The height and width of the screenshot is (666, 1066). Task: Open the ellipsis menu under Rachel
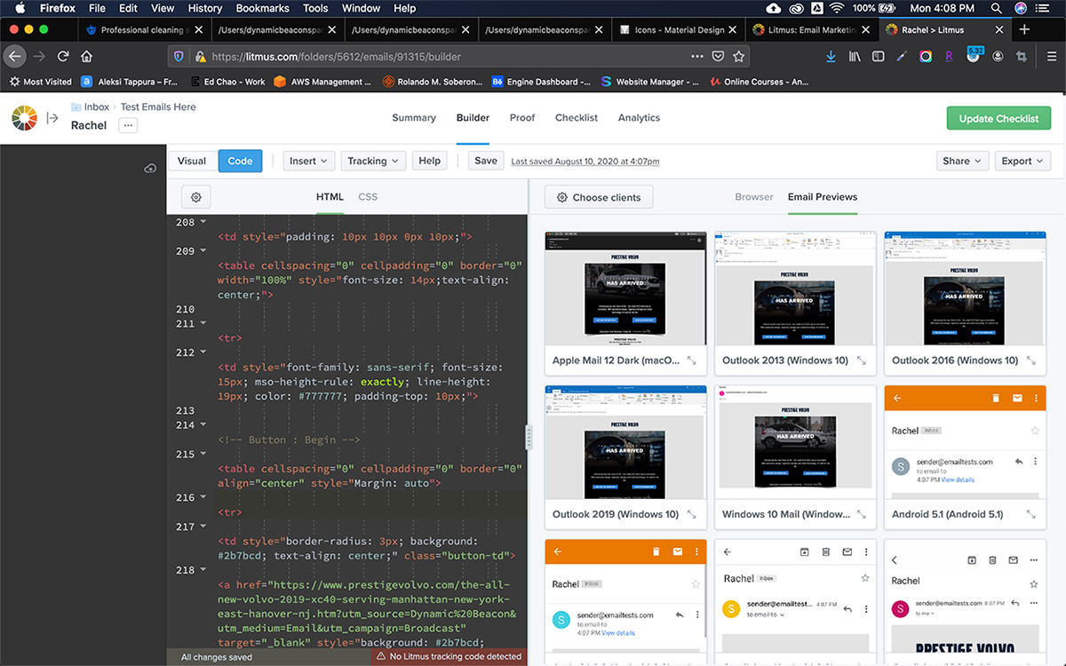point(128,126)
